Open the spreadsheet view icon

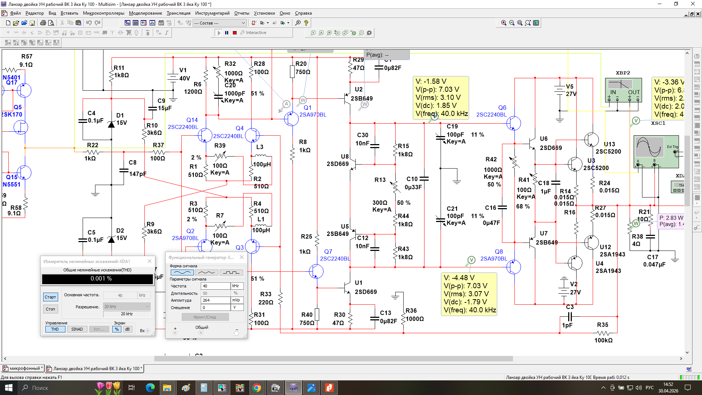(x=136, y=23)
